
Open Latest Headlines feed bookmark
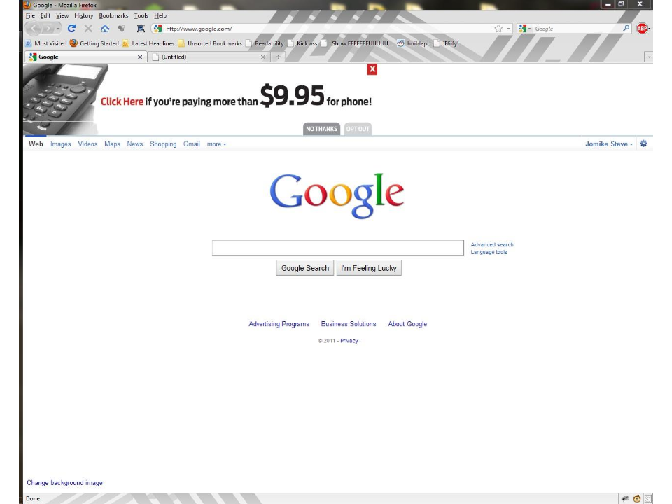148,43
